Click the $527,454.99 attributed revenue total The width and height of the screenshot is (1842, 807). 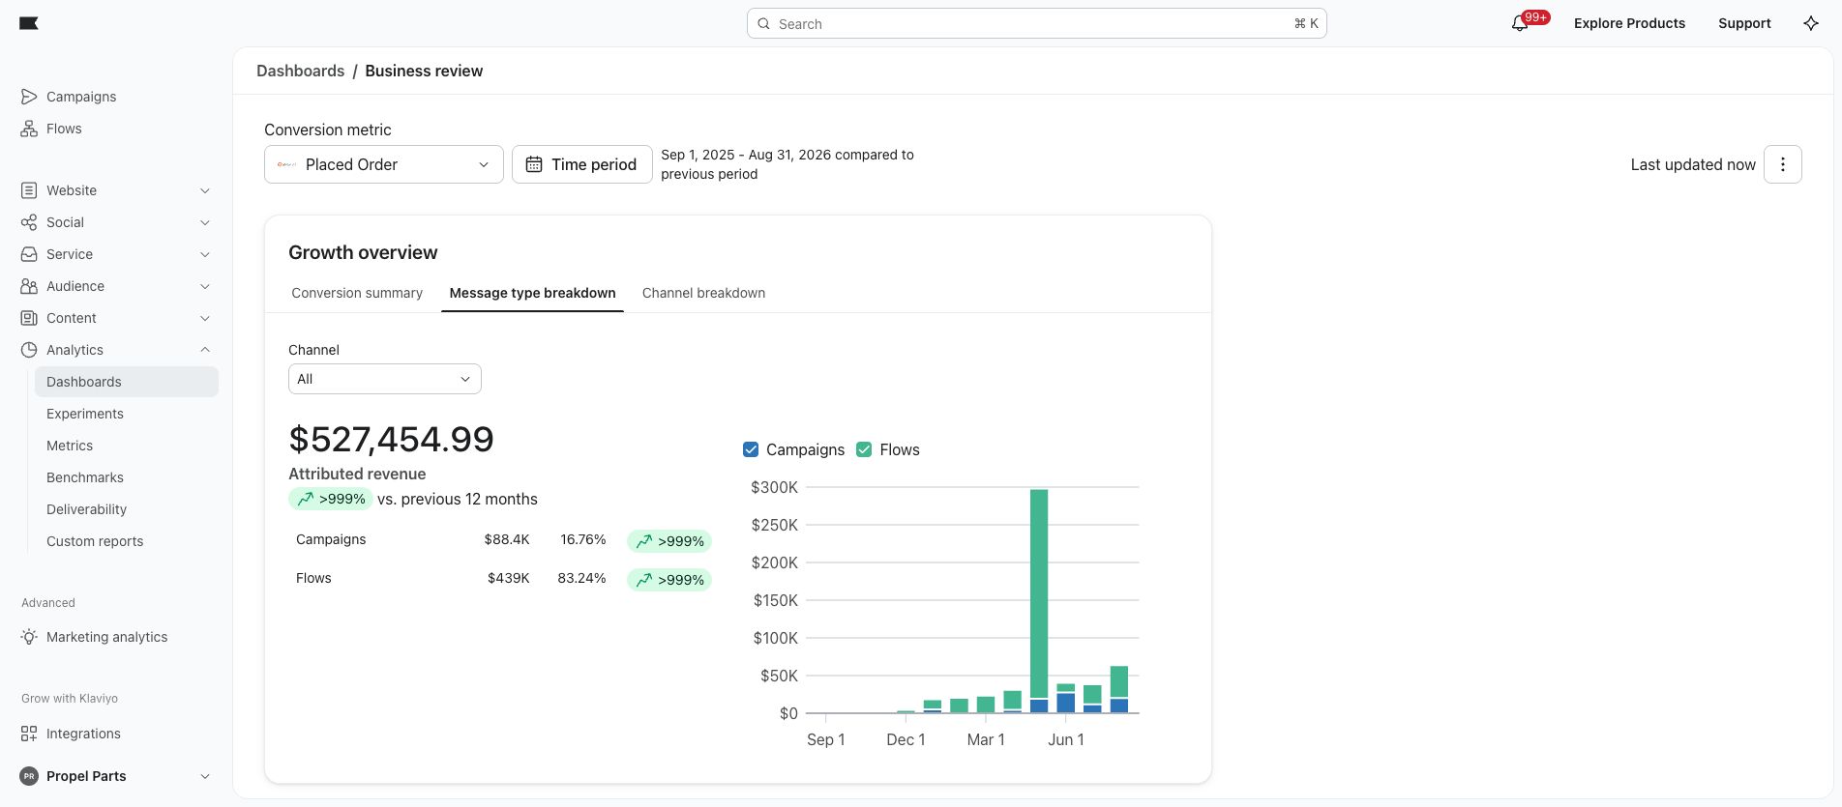click(x=391, y=440)
